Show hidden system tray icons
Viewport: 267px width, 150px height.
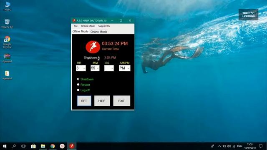coord(219,146)
